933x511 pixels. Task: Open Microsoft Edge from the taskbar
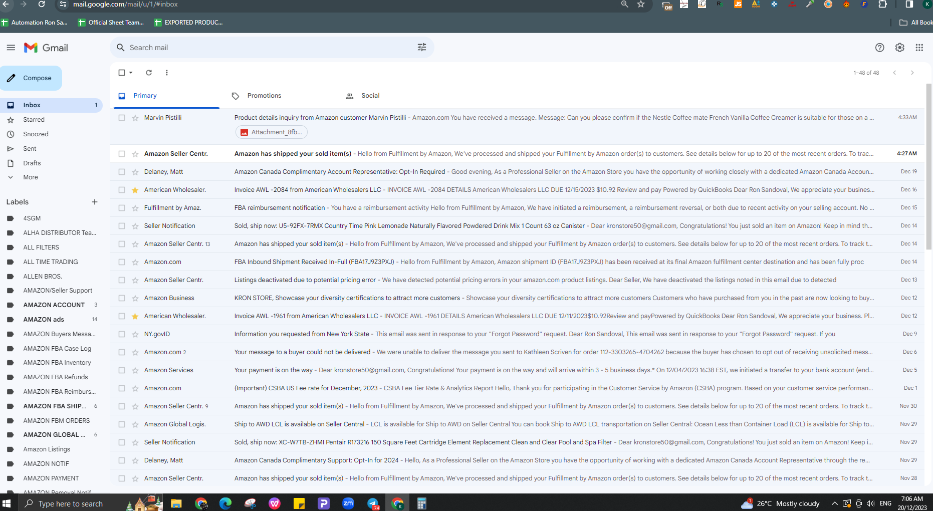[225, 503]
